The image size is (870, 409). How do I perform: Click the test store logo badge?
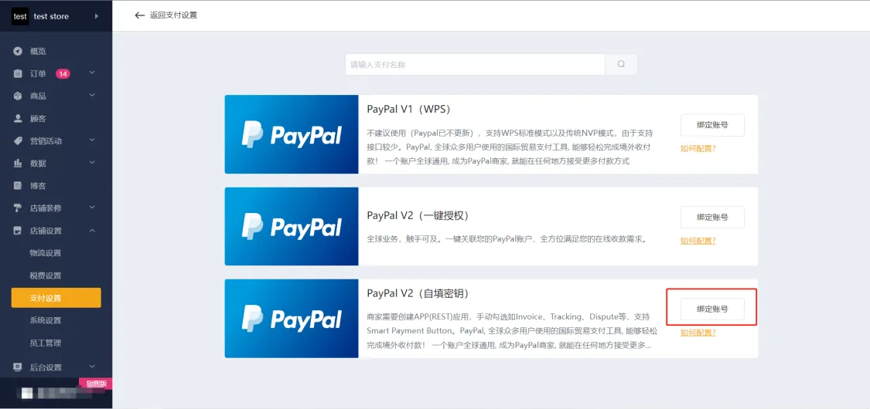tap(20, 16)
